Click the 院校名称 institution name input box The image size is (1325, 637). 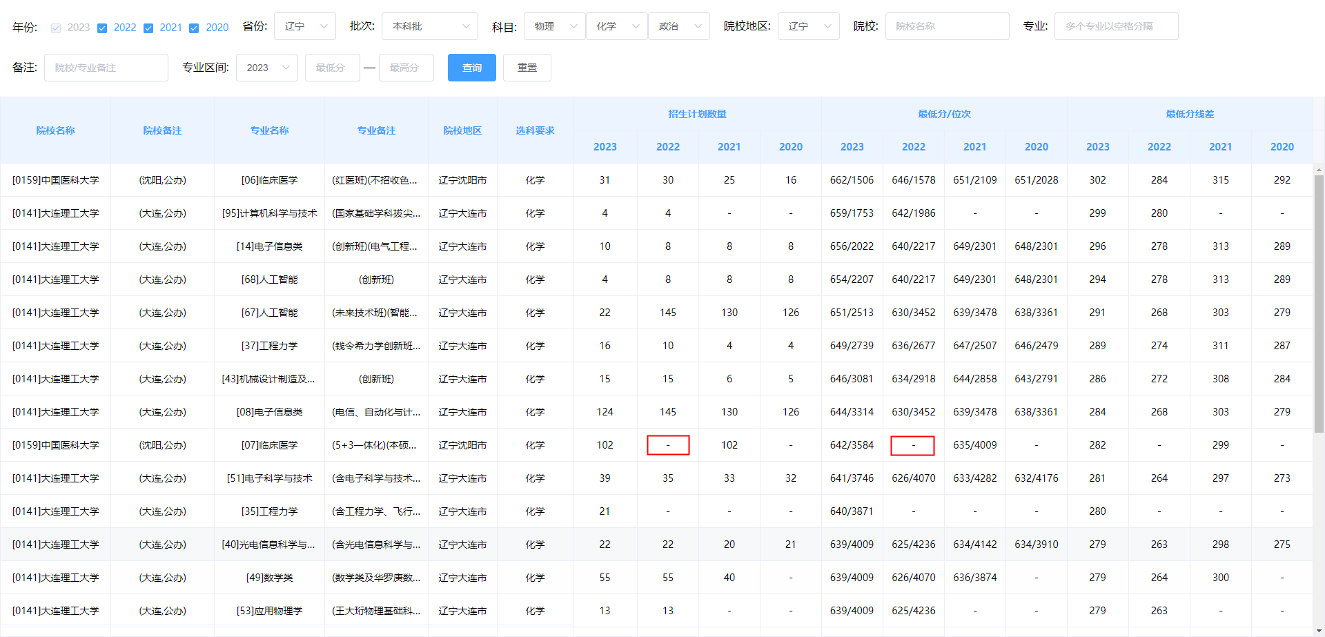[x=947, y=26]
